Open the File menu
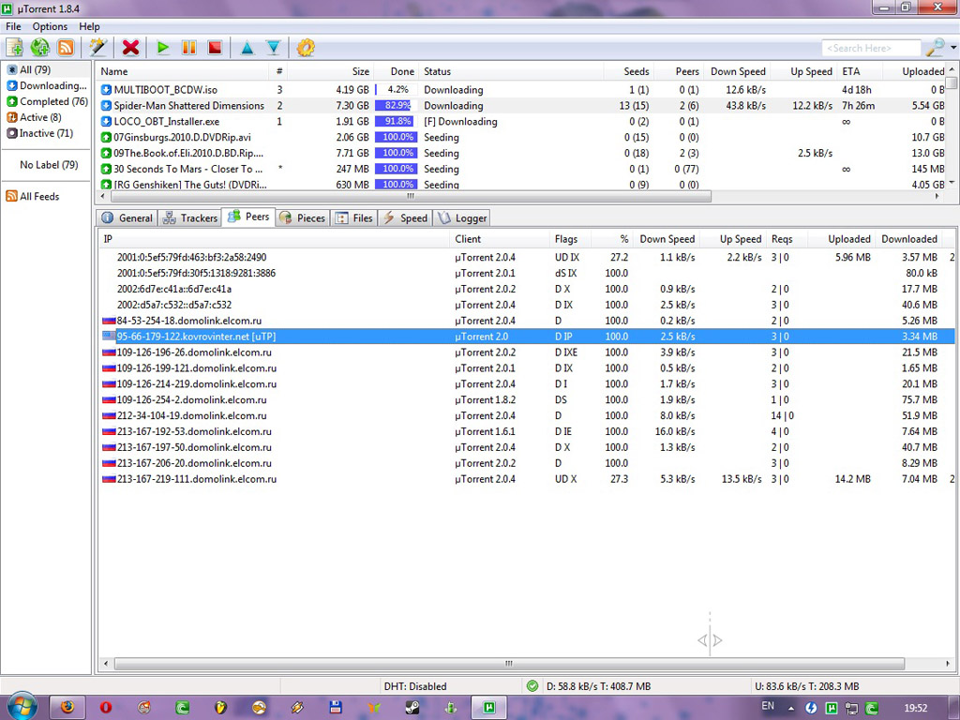This screenshot has height=720, width=960. coord(13,26)
